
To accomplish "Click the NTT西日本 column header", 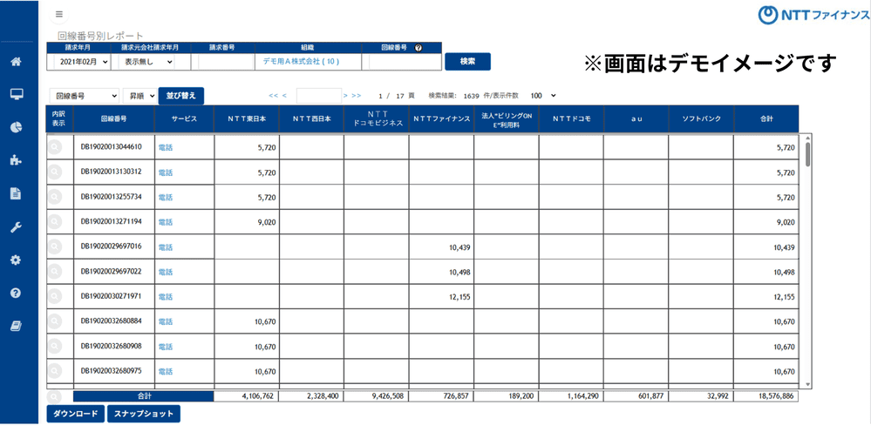I will point(311,118).
